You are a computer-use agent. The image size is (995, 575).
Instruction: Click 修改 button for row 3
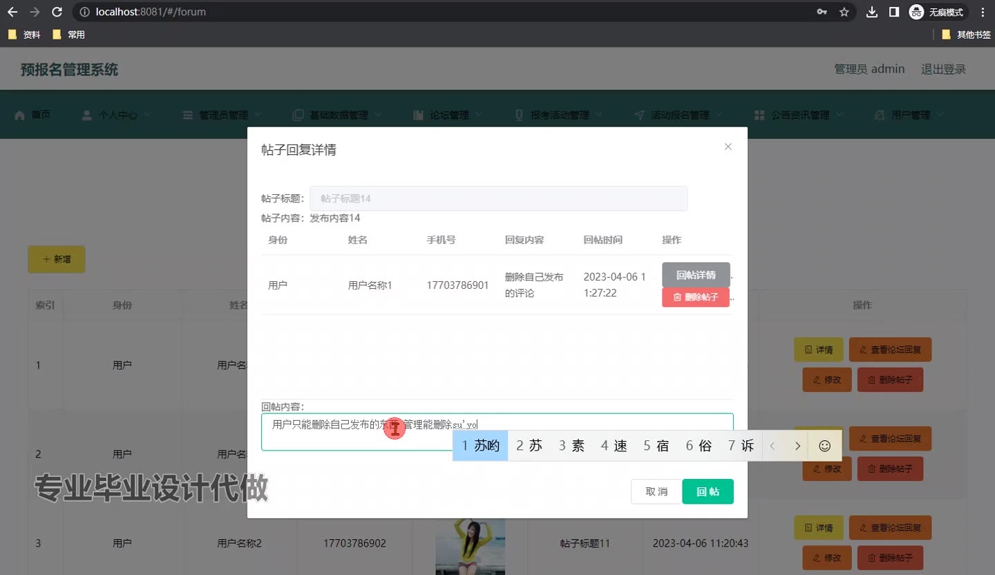[x=827, y=557]
